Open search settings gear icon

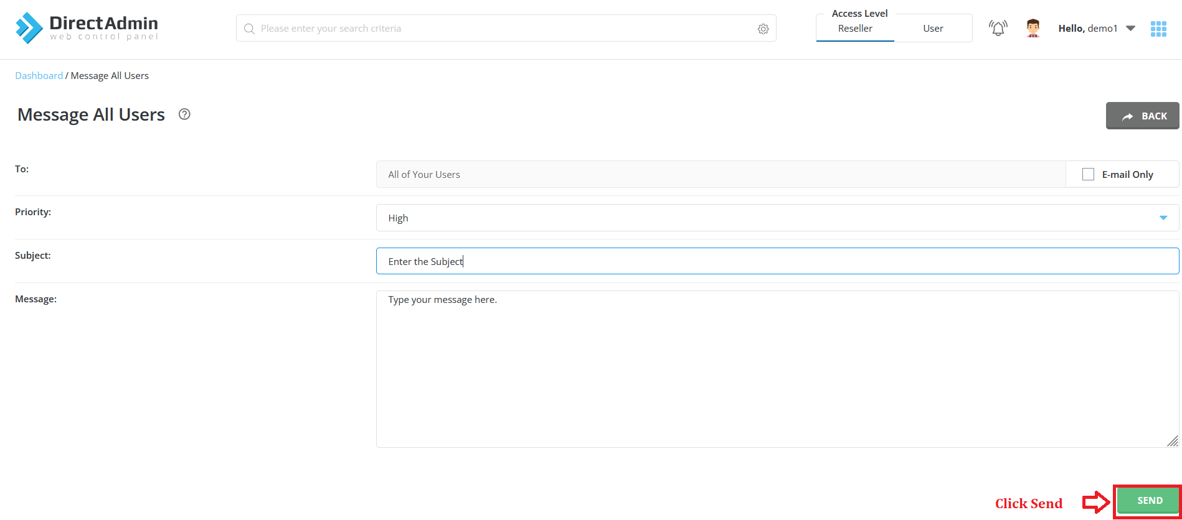tap(763, 29)
